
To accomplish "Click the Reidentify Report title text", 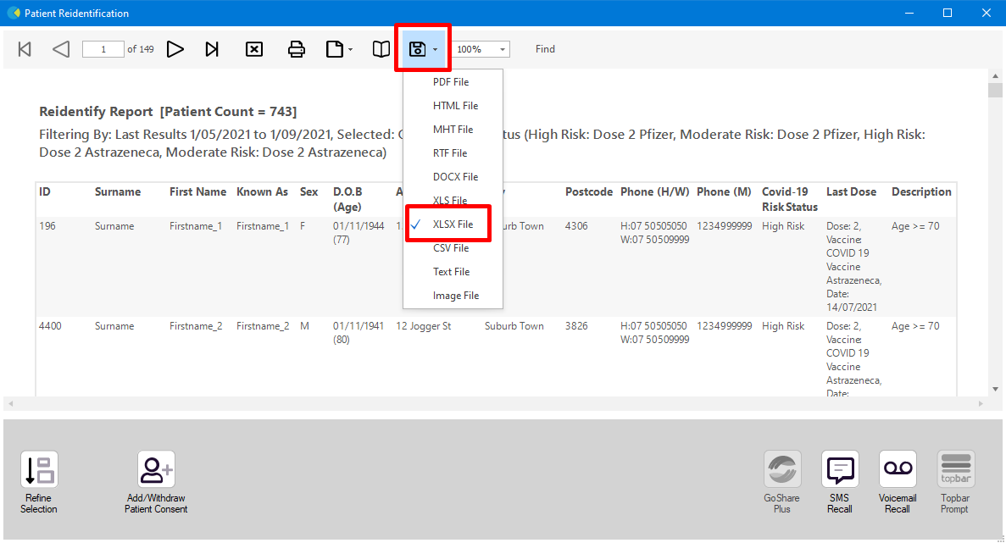I will (x=168, y=112).
